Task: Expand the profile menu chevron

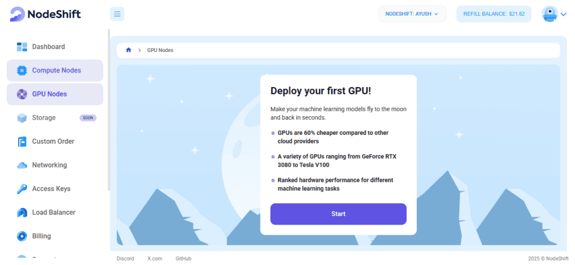Action: point(564,15)
